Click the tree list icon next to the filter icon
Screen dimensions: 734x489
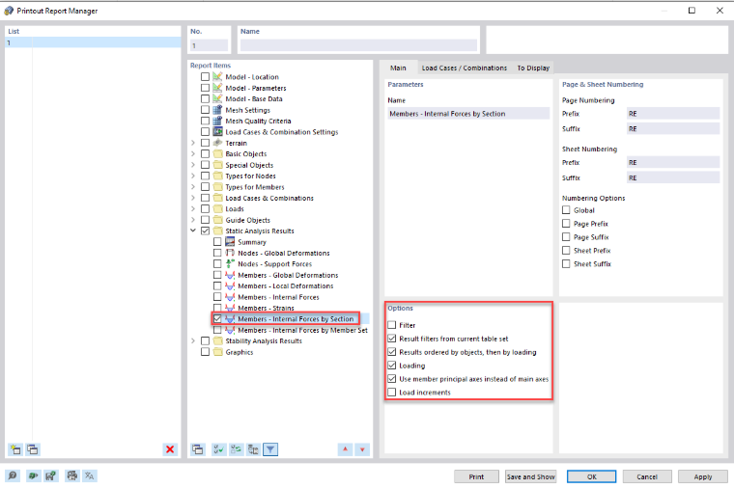(x=253, y=449)
